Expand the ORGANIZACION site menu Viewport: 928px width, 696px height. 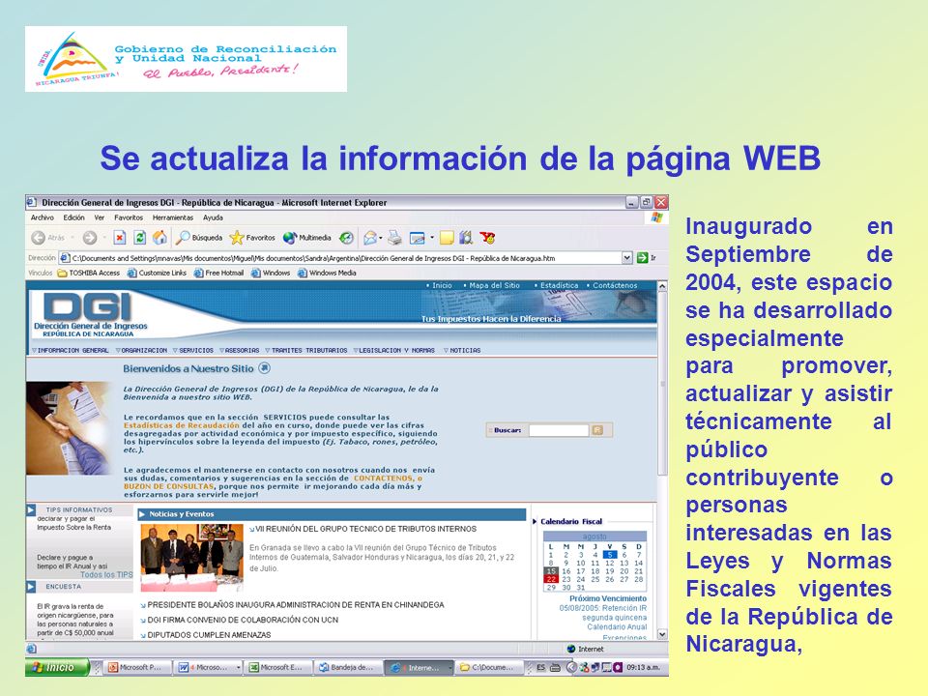pyautogui.click(x=141, y=350)
